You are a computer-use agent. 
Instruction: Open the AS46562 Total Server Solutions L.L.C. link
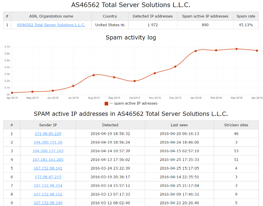51,25
